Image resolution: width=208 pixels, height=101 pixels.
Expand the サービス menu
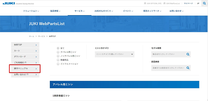click(79, 11)
